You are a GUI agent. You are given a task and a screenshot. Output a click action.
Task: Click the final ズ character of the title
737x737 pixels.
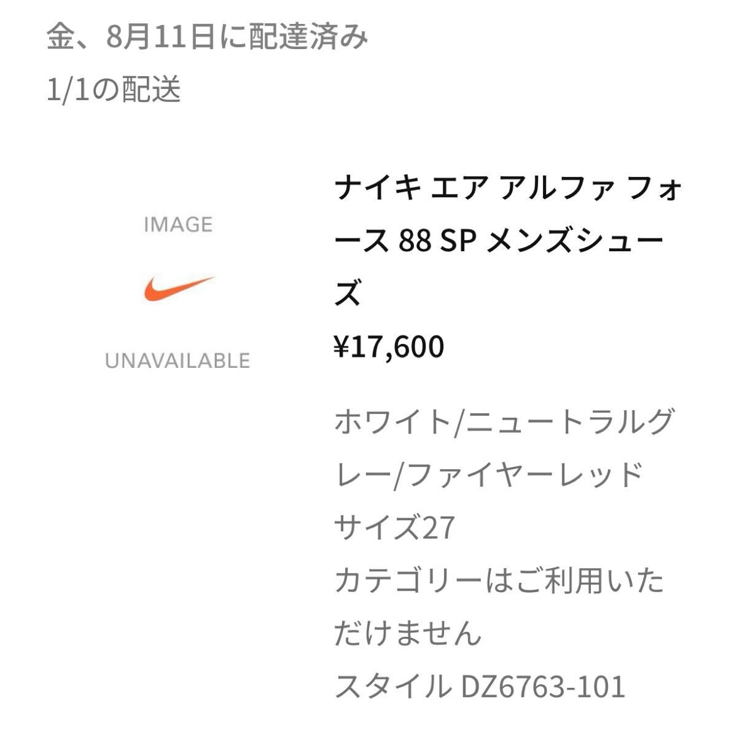(348, 294)
